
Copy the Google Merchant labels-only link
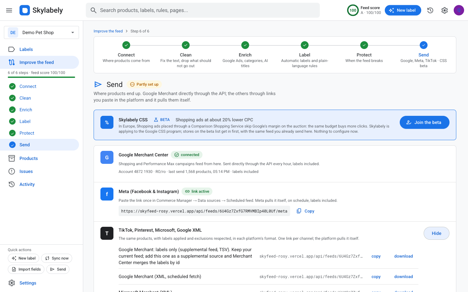376,256
